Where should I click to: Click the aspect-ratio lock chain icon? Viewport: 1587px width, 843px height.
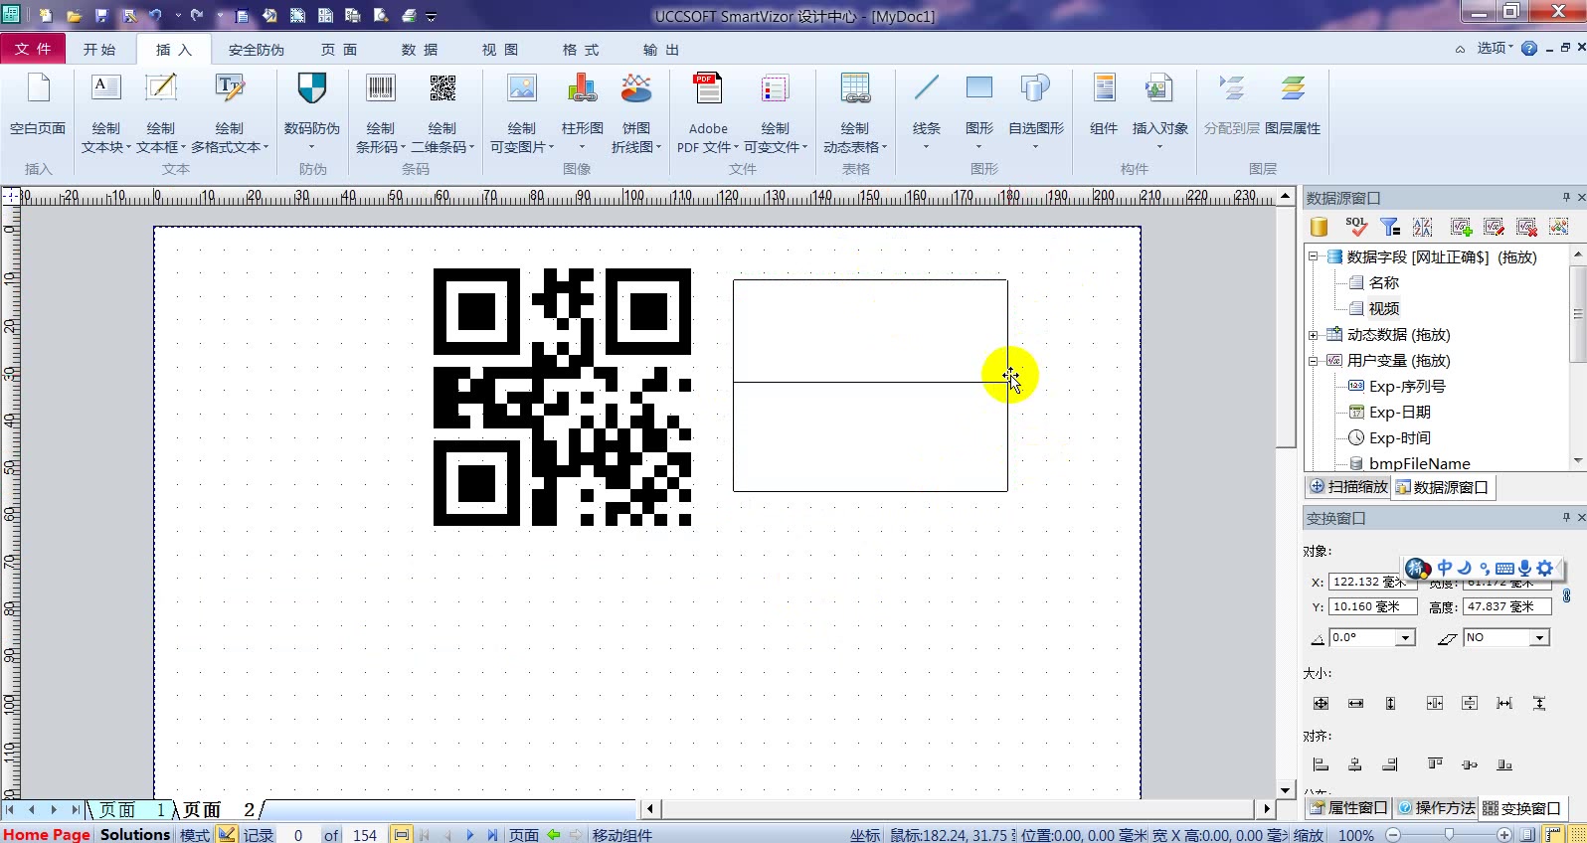(x=1567, y=595)
